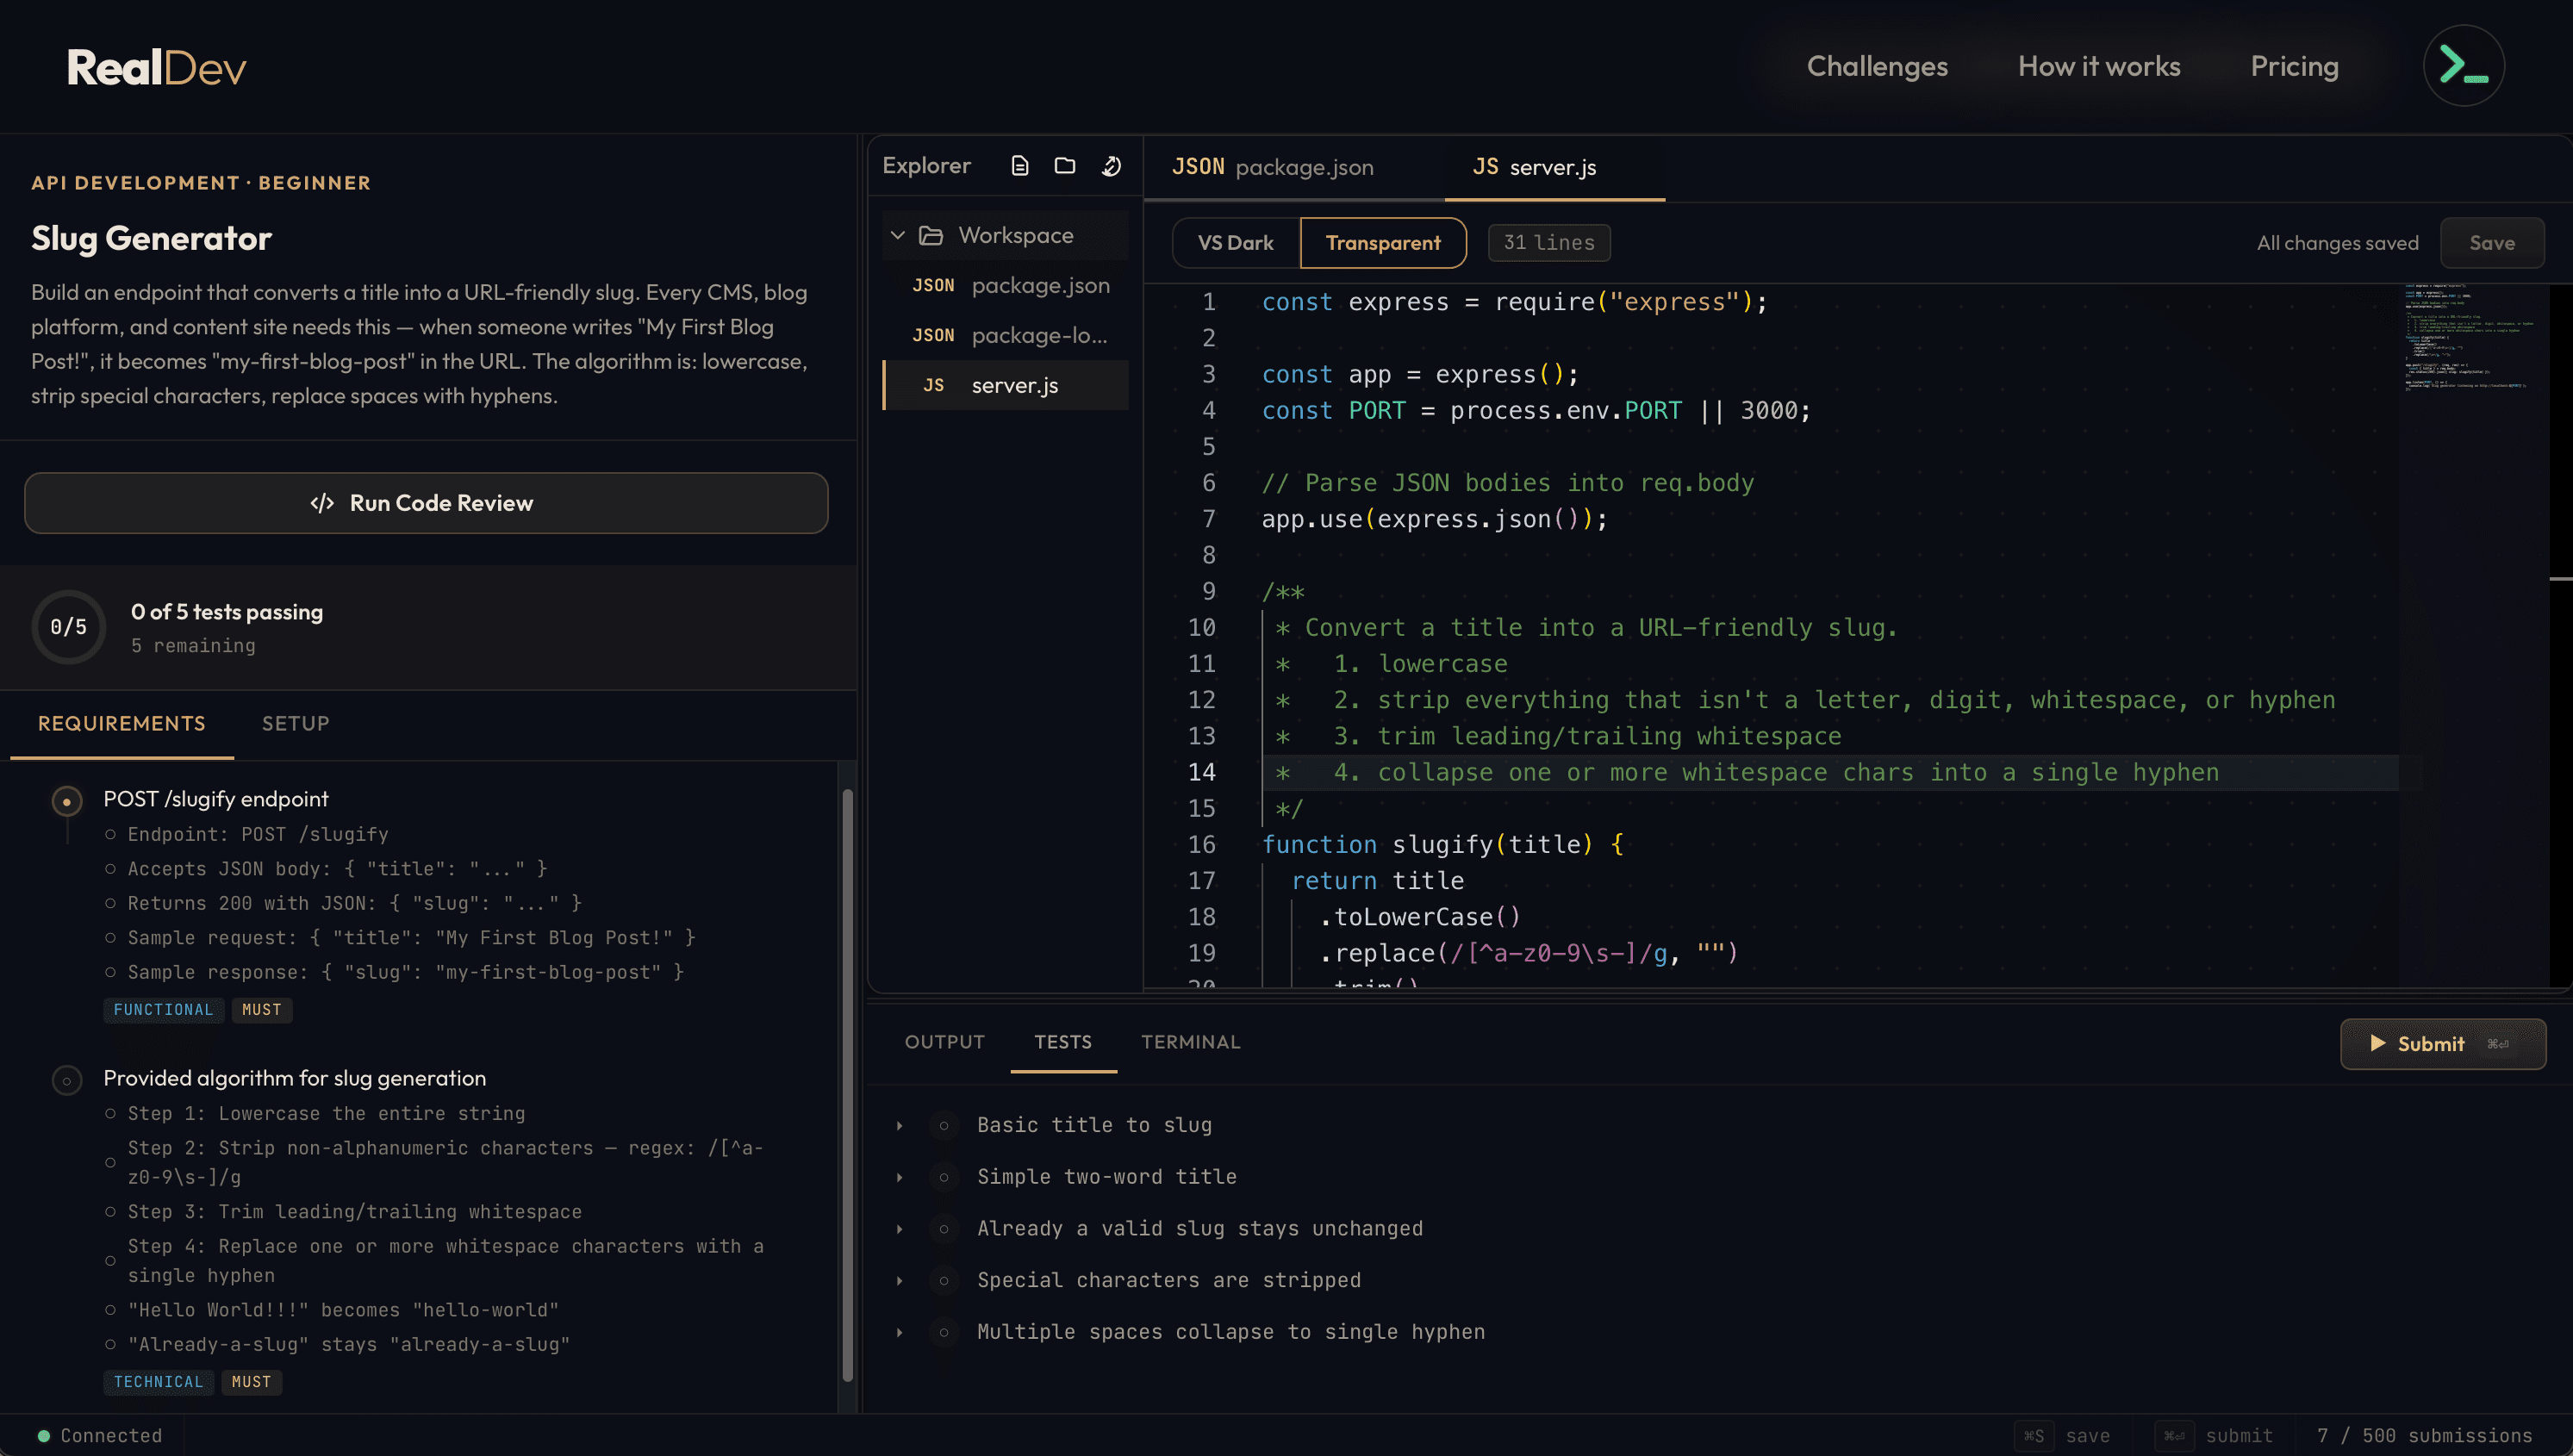Expand the Simple two-word title test
The width and height of the screenshot is (2573, 1456).
[x=899, y=1178]
